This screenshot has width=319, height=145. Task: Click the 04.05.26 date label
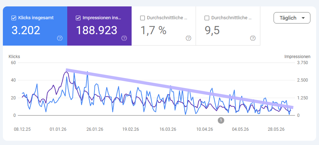click(x=240, y=129)
